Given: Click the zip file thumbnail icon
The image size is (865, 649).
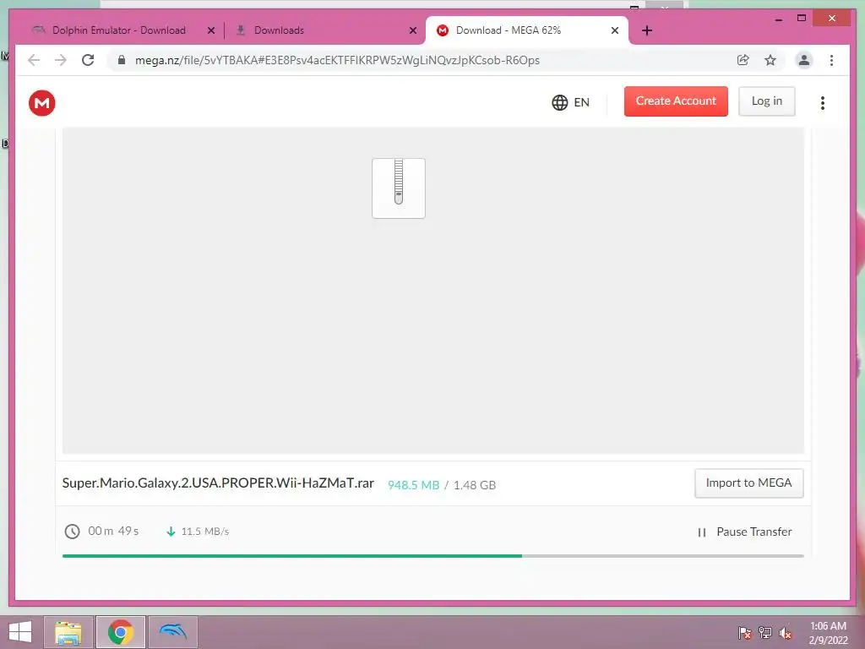Looking at the screenshot, I should click(399, 188).
